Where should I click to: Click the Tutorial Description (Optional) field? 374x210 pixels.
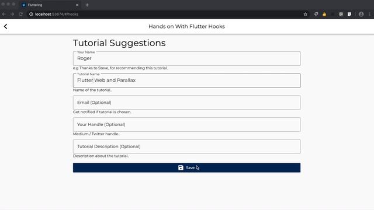pos(186,146)
